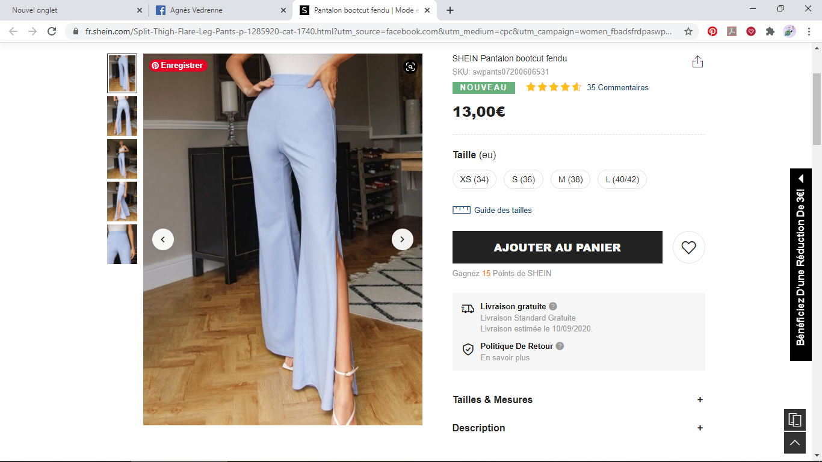This screenshot has height=462, width=822.
Task: Click browser forward arrow
Action: click(x=32, y=31)
